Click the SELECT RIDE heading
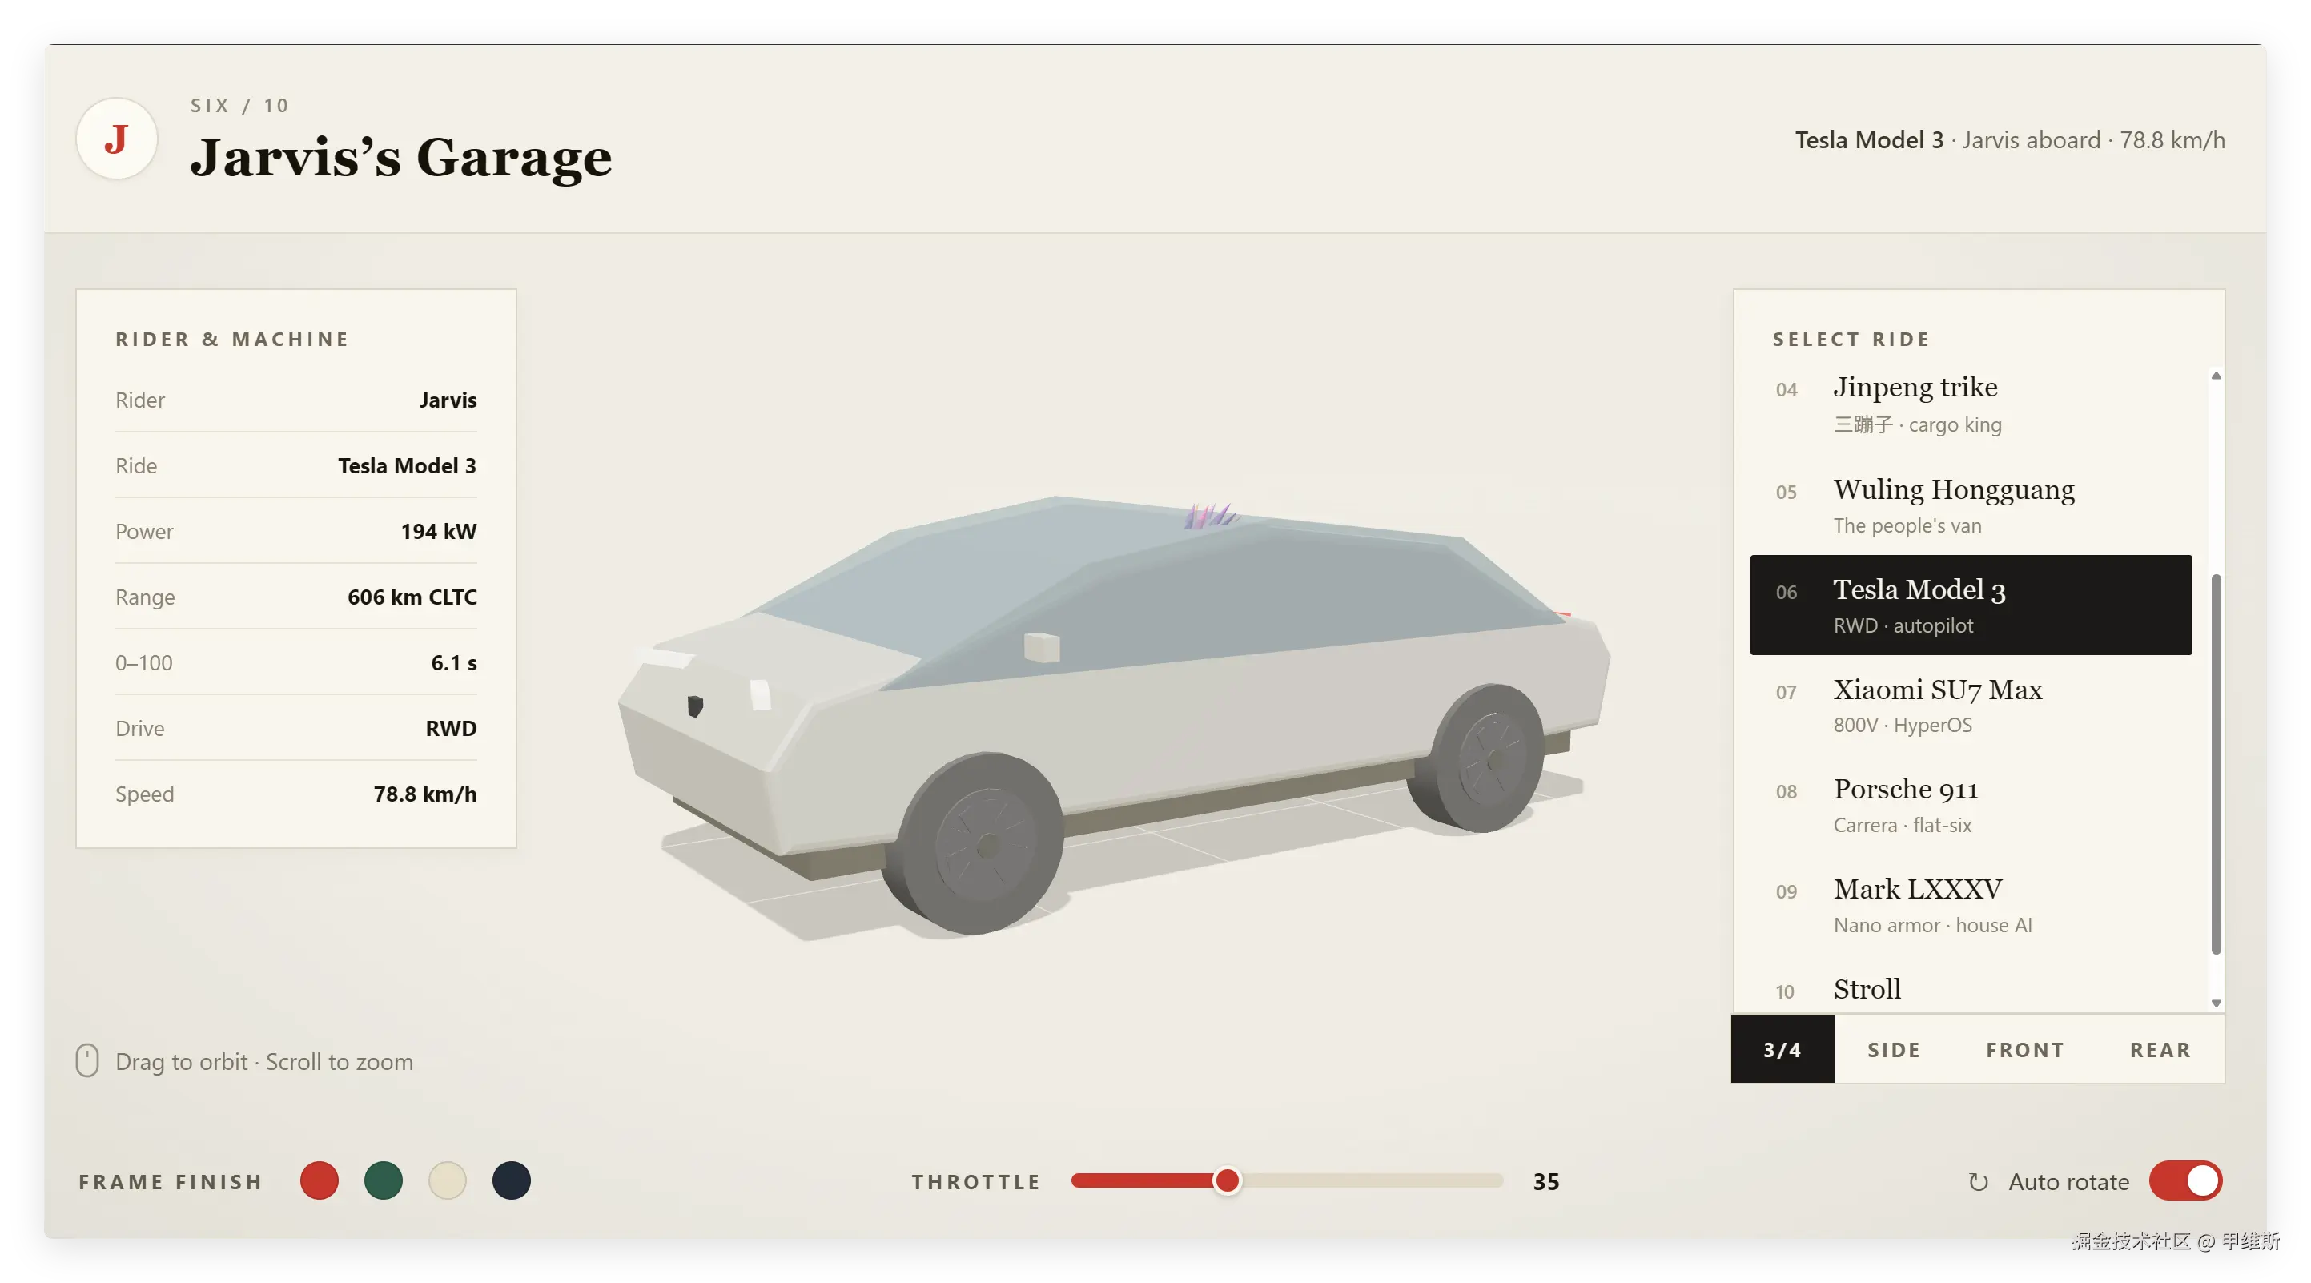Screen dimensions: 2311x1283 [x=1851, y=339]
